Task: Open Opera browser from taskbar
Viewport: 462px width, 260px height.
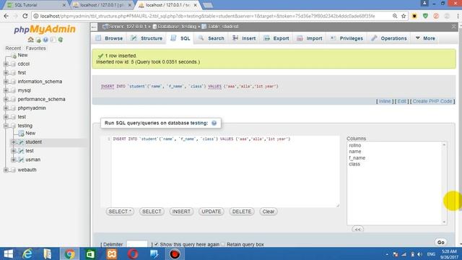Action: (x=133, y=253)
